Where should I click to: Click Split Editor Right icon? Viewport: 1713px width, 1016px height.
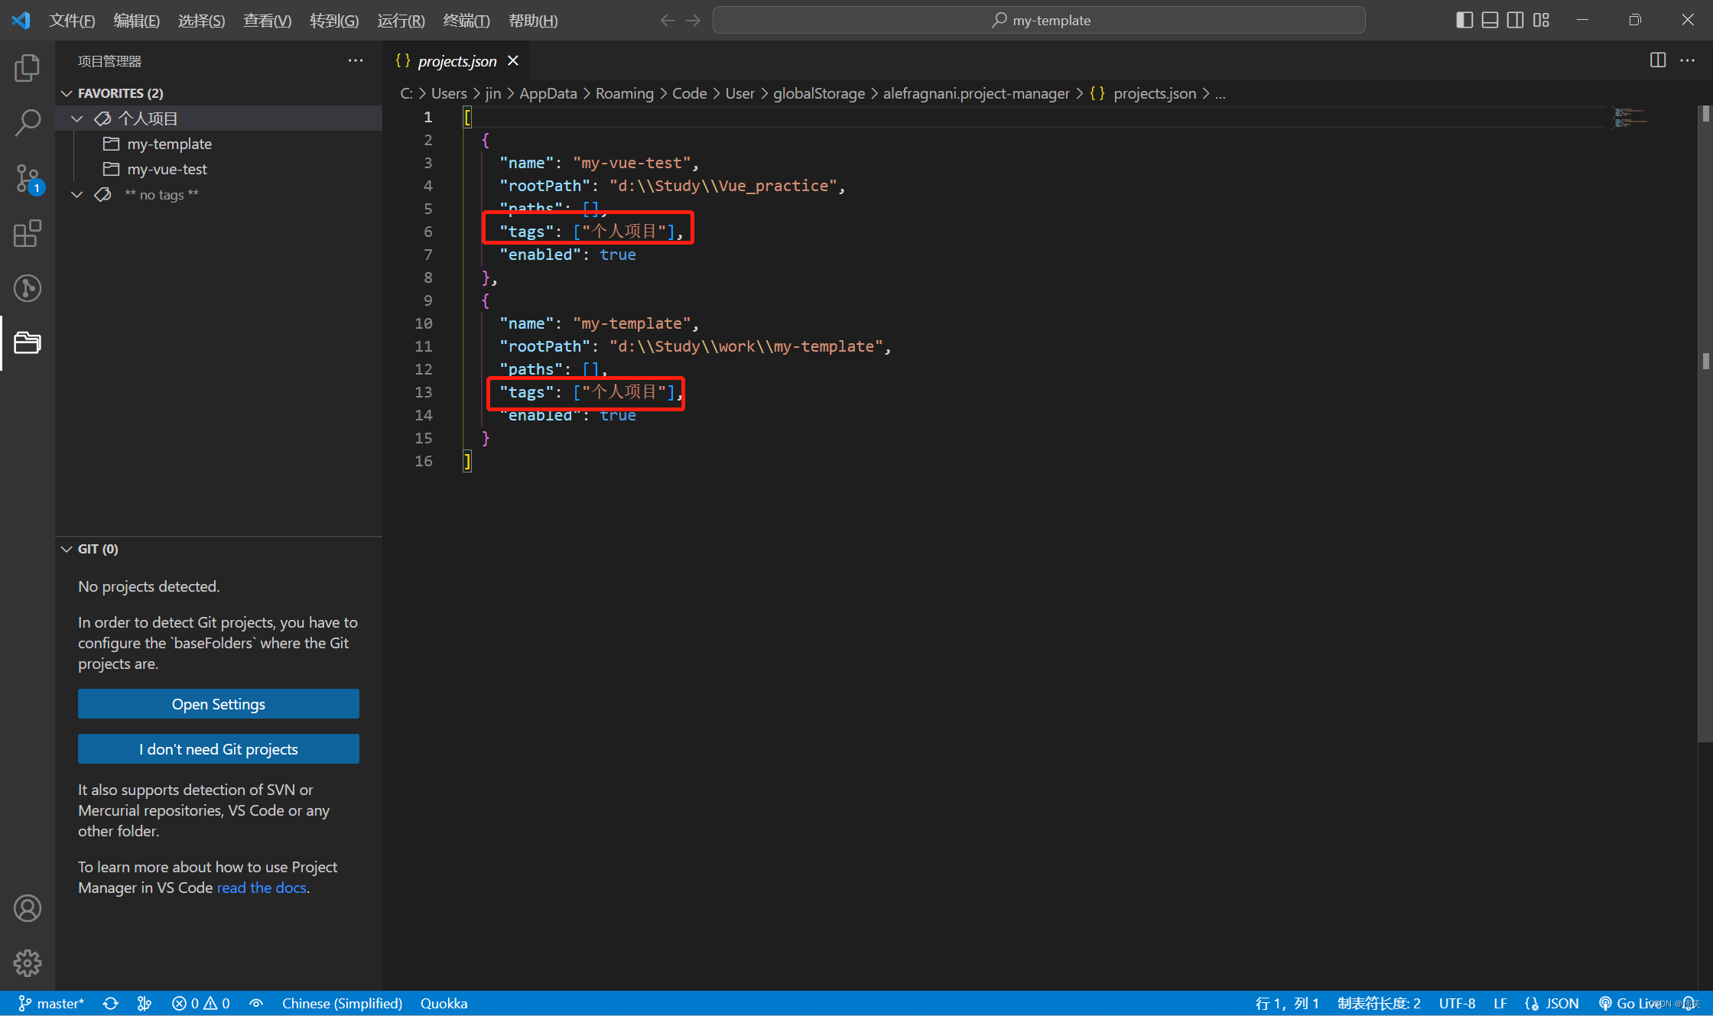point(1658,60)
